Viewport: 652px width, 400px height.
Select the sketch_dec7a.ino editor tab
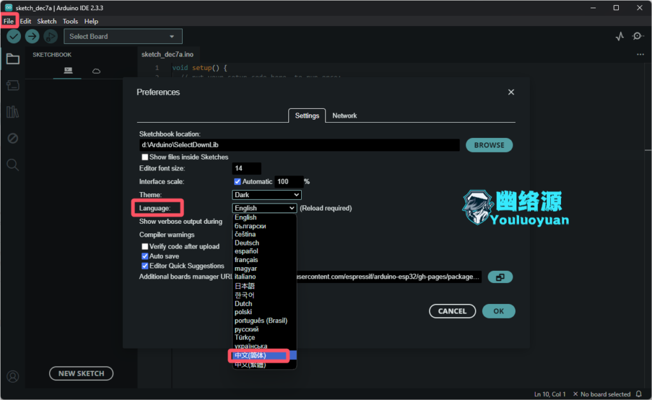(x=167, y=55)
